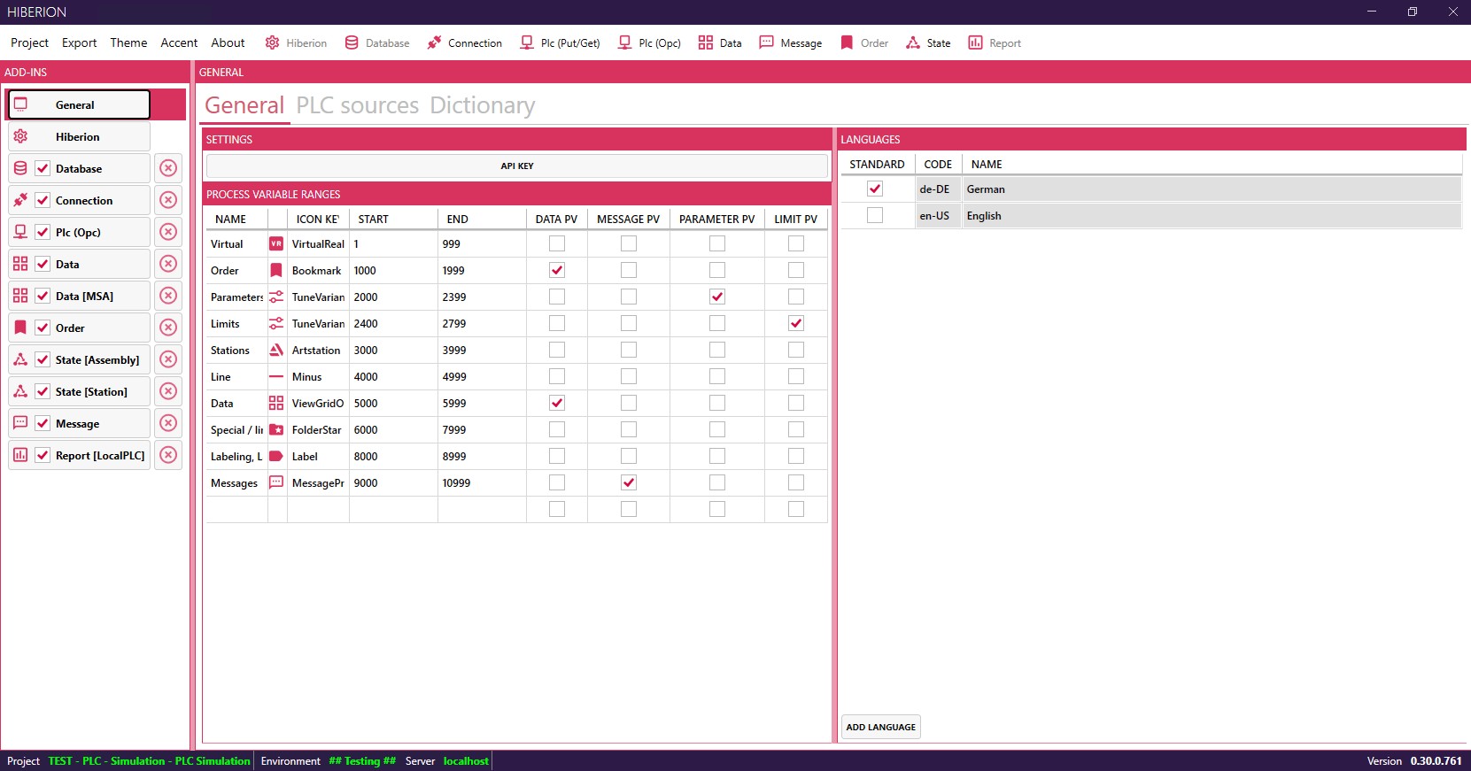Remove State [Assembly] add-in X icon
The height and width of the screenshot is (771, 1471).
(168, 359)
